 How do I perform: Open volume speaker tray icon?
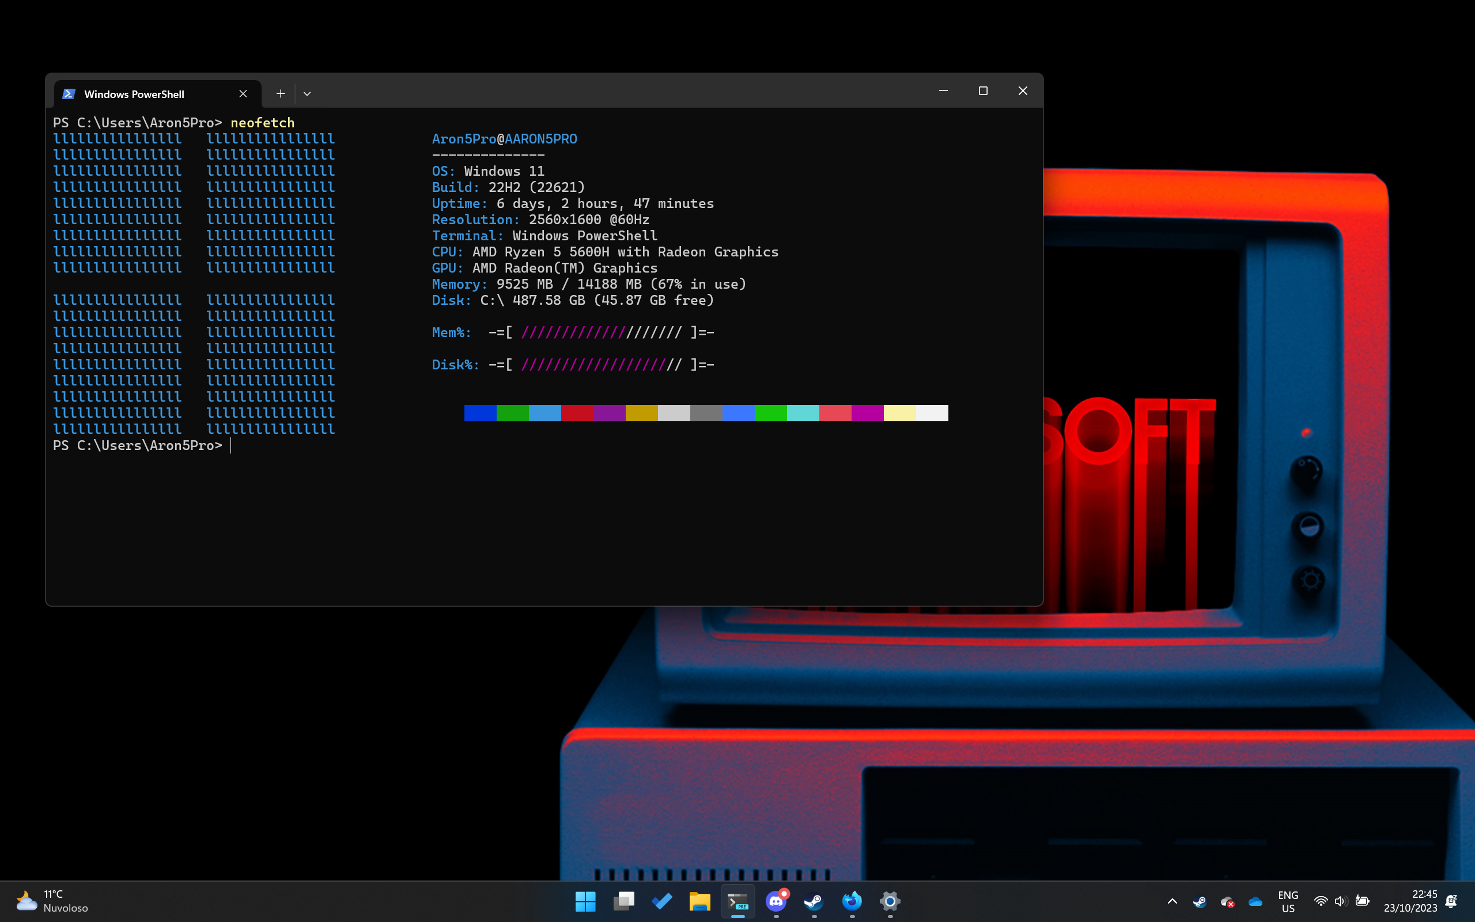(x=1341, y=901)
